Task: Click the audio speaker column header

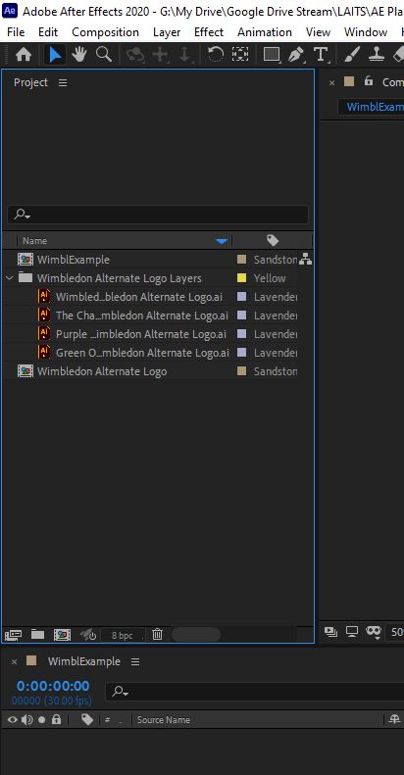Action: [x=26, y=719]
